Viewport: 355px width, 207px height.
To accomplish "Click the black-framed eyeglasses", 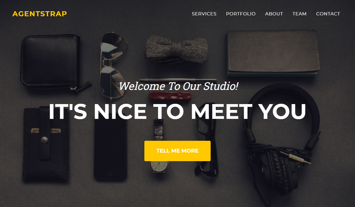I will pyautogui.click(x=206, y=139).
